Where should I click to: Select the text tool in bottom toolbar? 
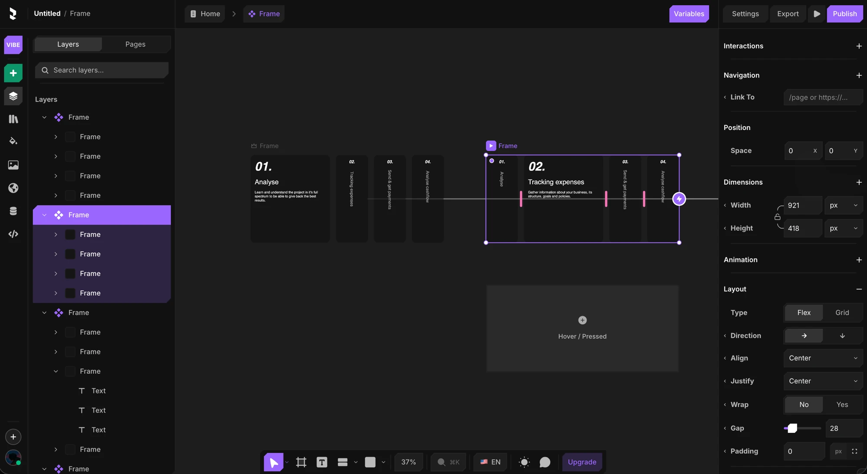(x=322, y=462)
